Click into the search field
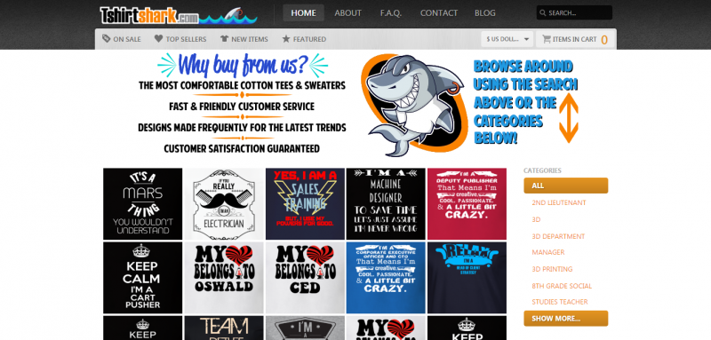Screen dimensions: 711x340 coord(574,12)
